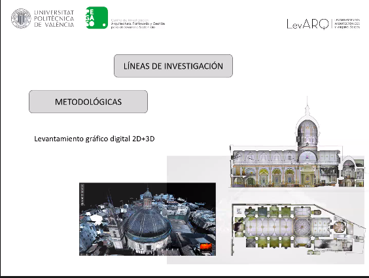Click the LevARQ logo
369x278 pixels.
pos(307,24)
